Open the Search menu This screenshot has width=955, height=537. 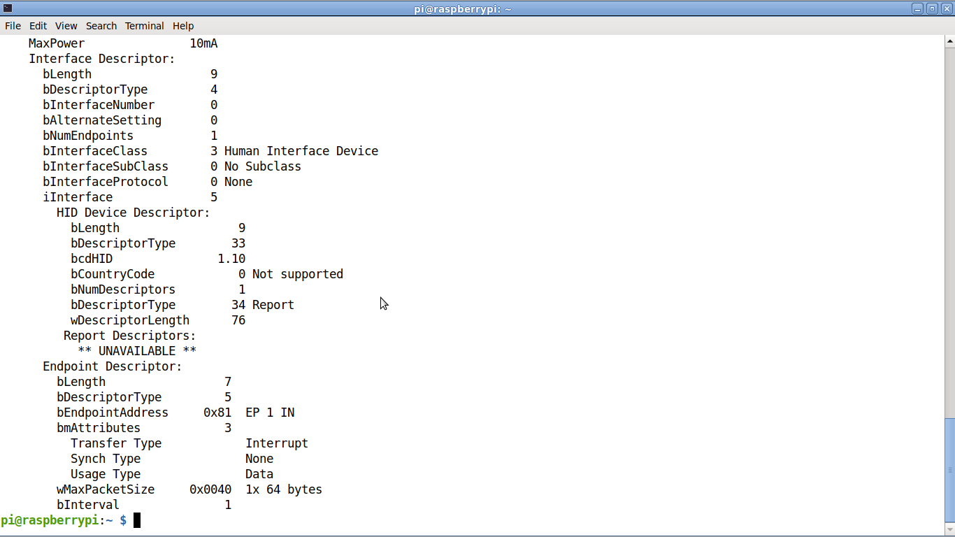[101, 26]
